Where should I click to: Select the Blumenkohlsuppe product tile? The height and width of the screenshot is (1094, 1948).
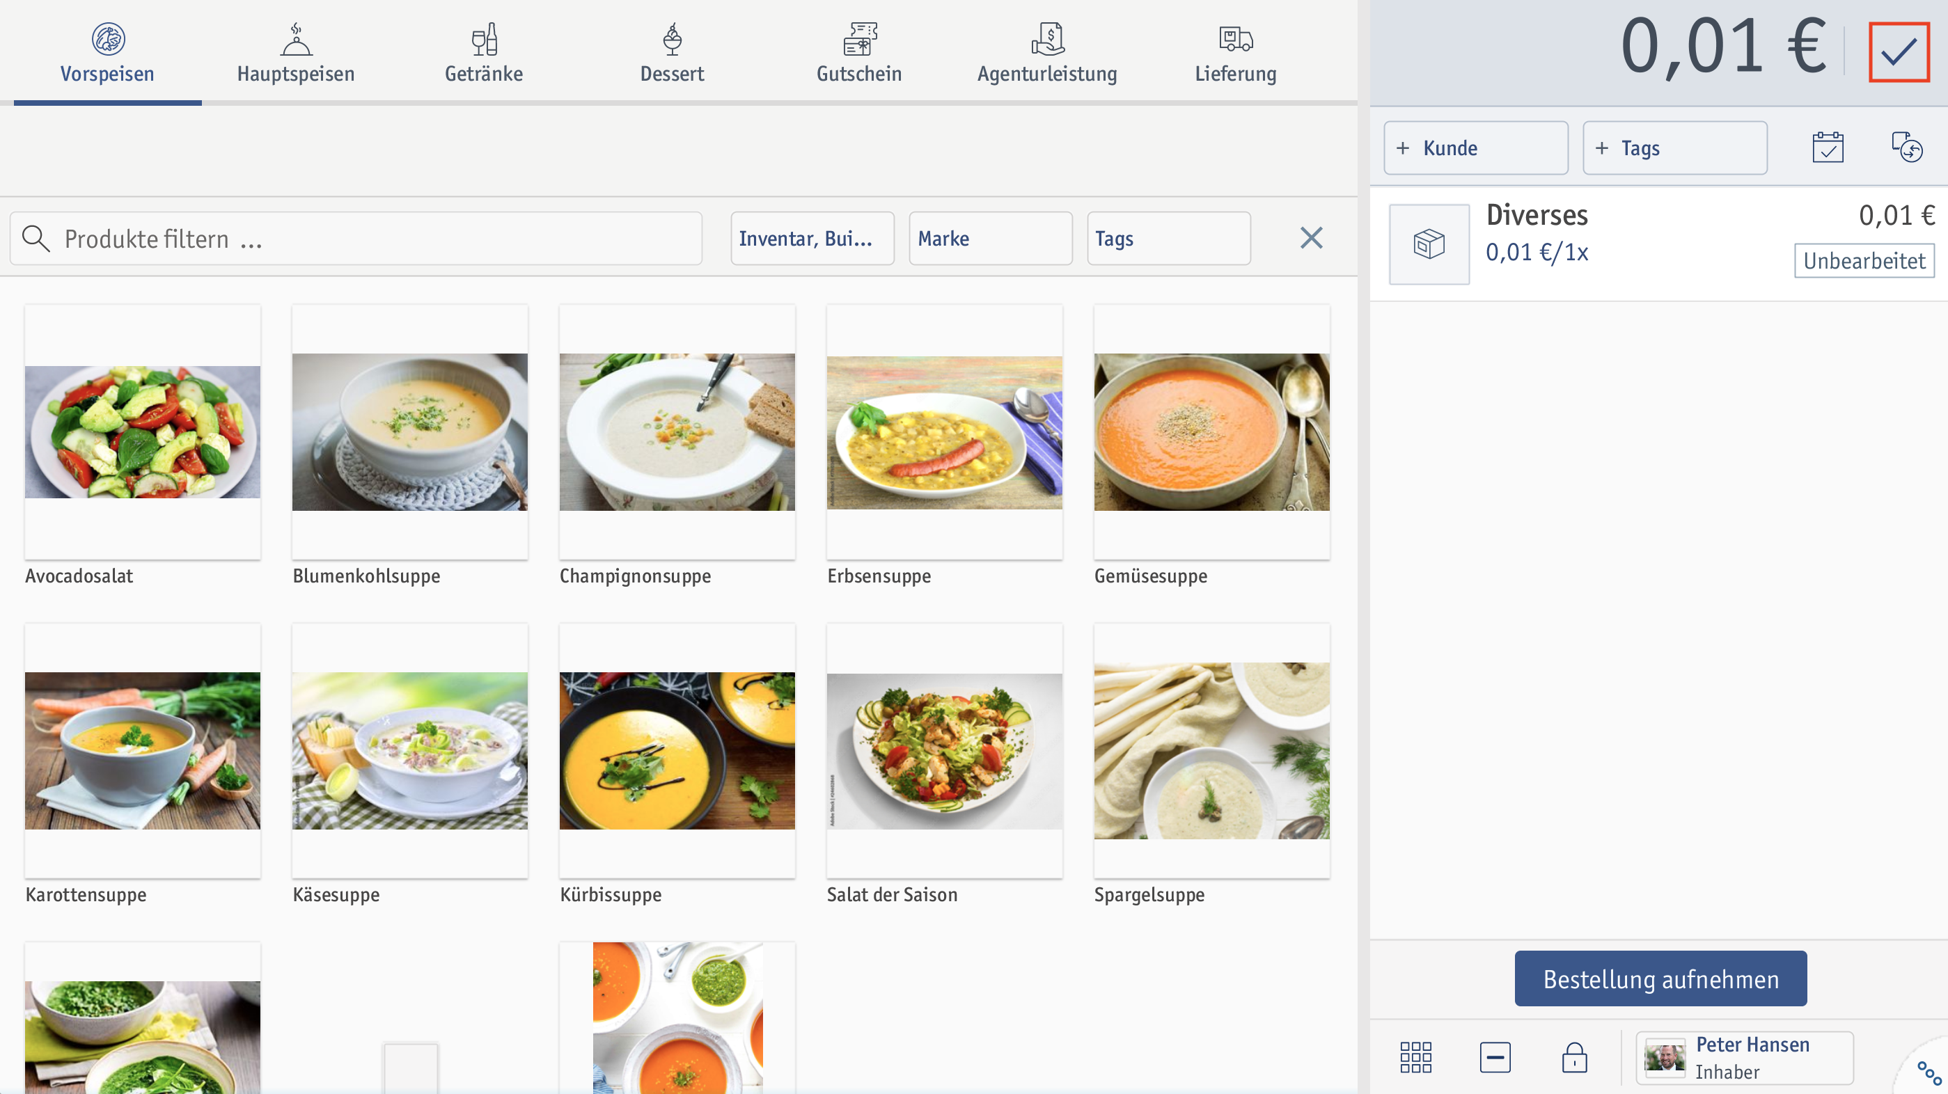click(x=410, y=446)
